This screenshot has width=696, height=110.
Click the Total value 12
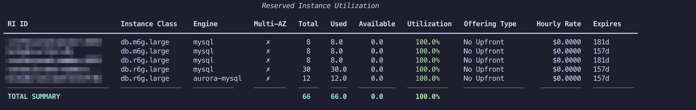tap(306, 78)
